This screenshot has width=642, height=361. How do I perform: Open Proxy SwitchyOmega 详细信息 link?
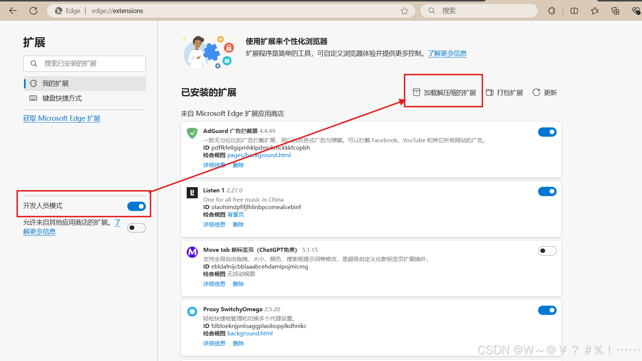pos(214,344)
